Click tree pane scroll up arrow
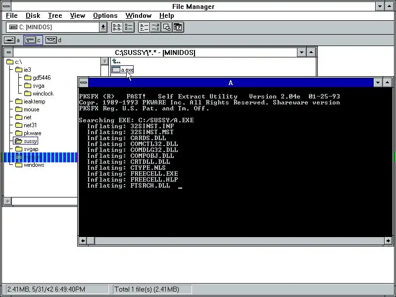396x297 pixels. coord(104,61)
